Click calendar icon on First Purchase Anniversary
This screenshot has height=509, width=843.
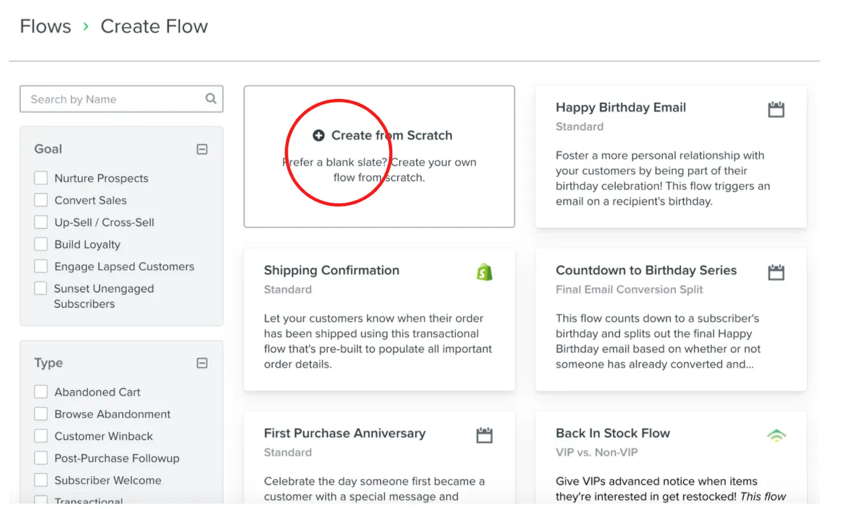pyautogui.click(x=484, y=435)
